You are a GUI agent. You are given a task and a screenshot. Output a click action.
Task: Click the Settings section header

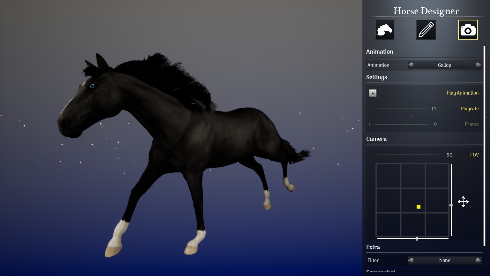(x=377, y=77)
